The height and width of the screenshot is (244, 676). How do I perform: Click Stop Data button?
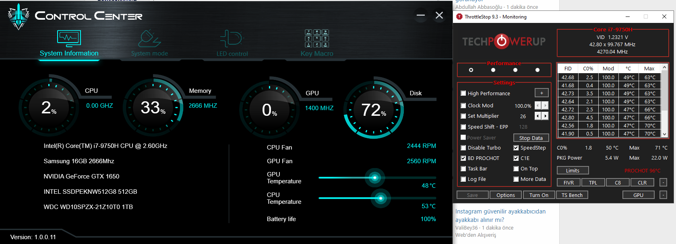point(531,138)
